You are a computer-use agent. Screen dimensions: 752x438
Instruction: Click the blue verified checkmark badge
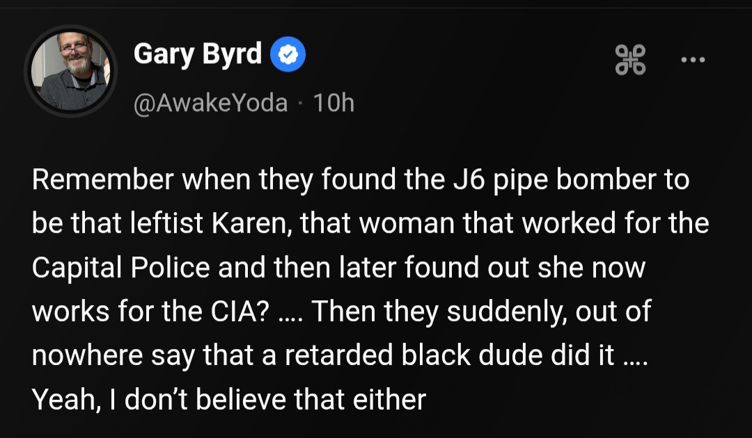(x=288, y=56)
